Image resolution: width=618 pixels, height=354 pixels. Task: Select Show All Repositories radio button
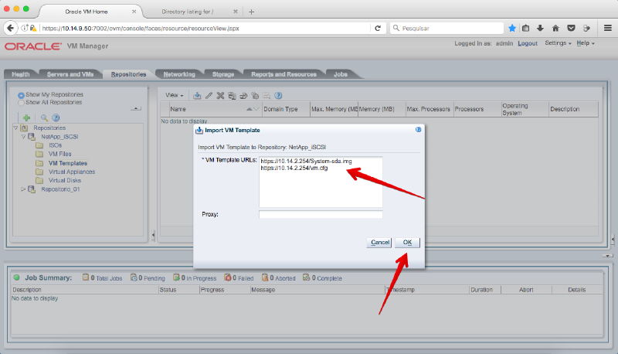pyautogui.click(x=21, y=102)
